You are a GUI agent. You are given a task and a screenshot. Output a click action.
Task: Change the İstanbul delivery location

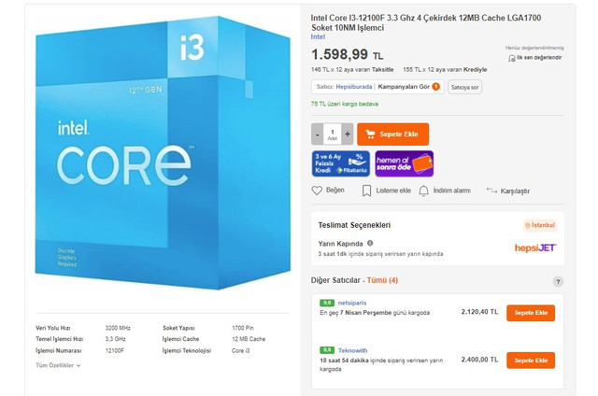(x=540, y=225)
